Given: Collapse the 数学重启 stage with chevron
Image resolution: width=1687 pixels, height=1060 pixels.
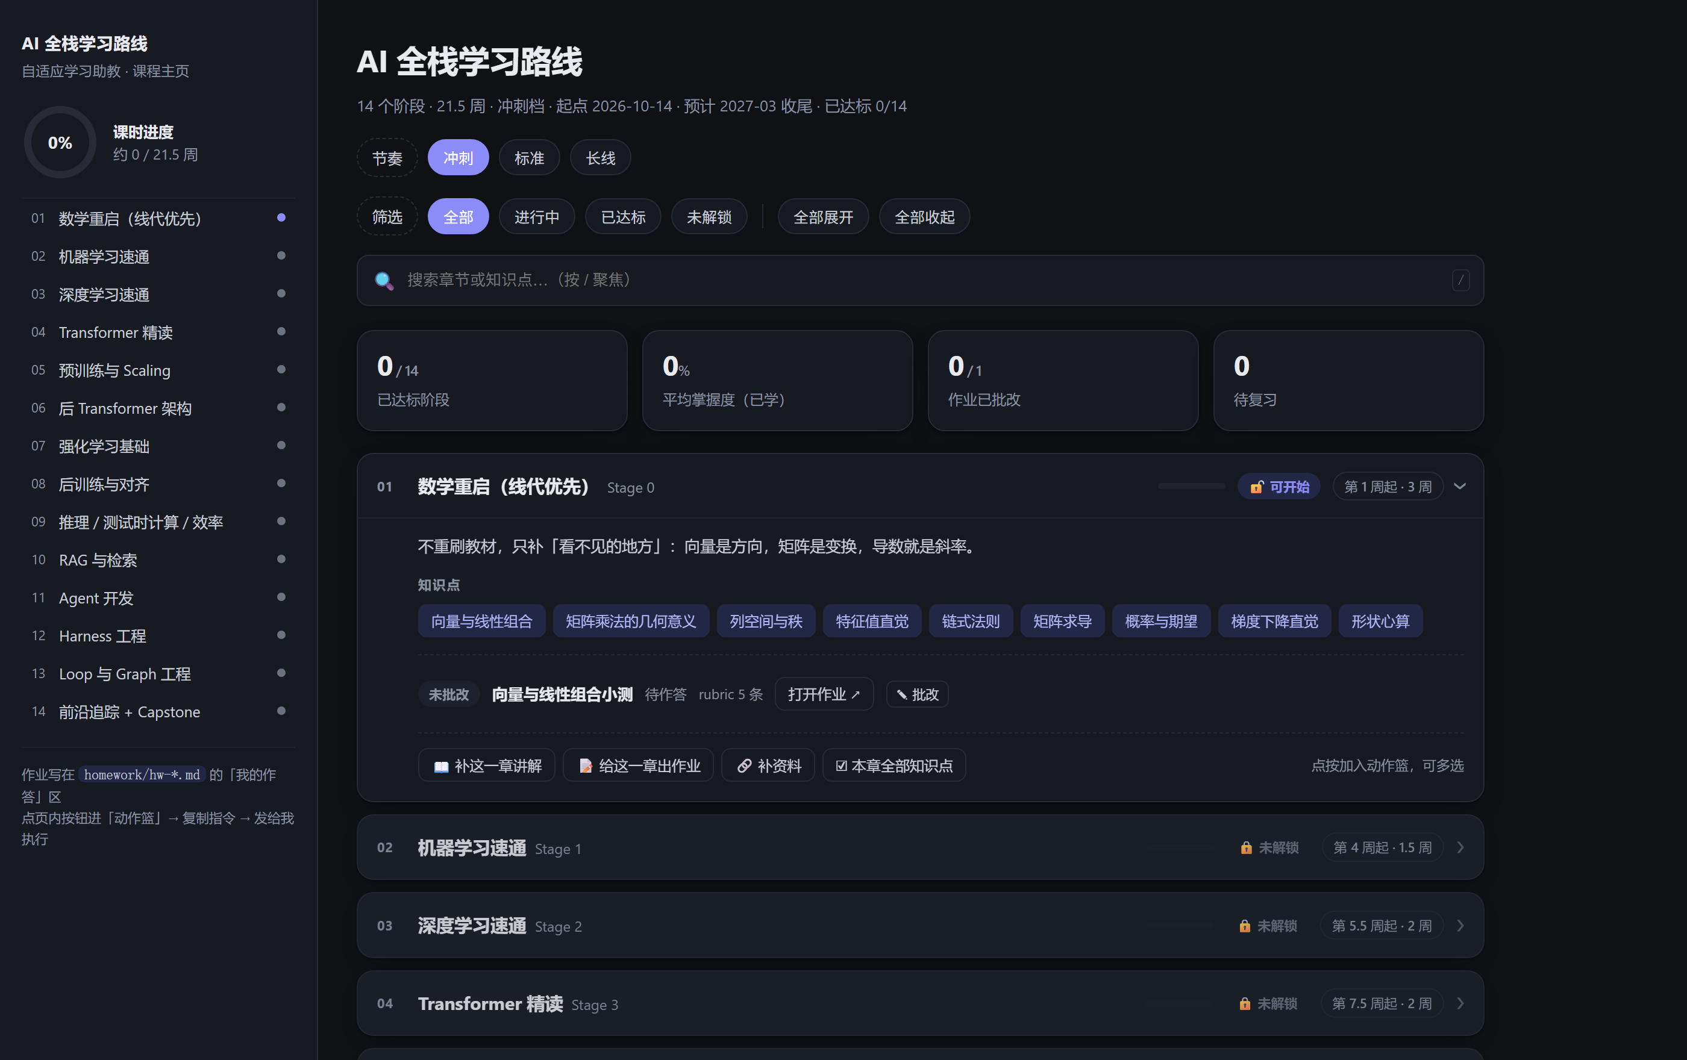Looking at the screenshot, I should tap(1460, 487).
